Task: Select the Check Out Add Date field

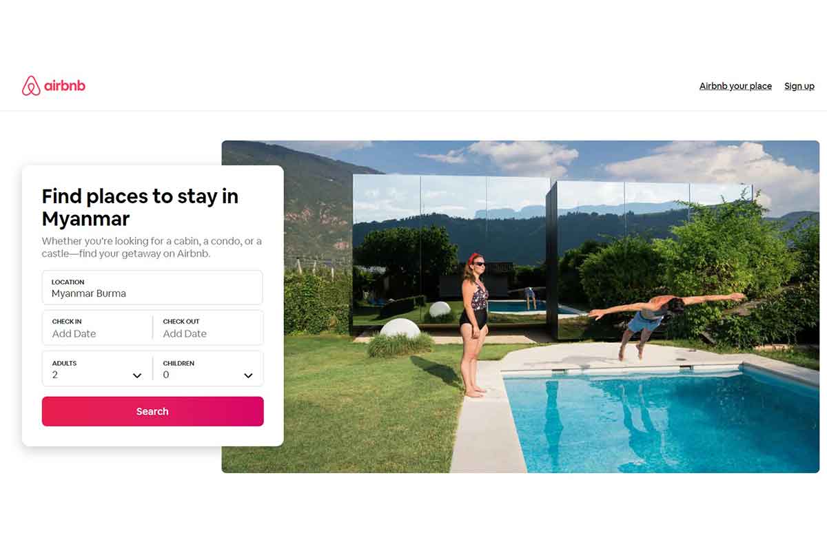Action: pyautogui.click(x=208, y=328)
